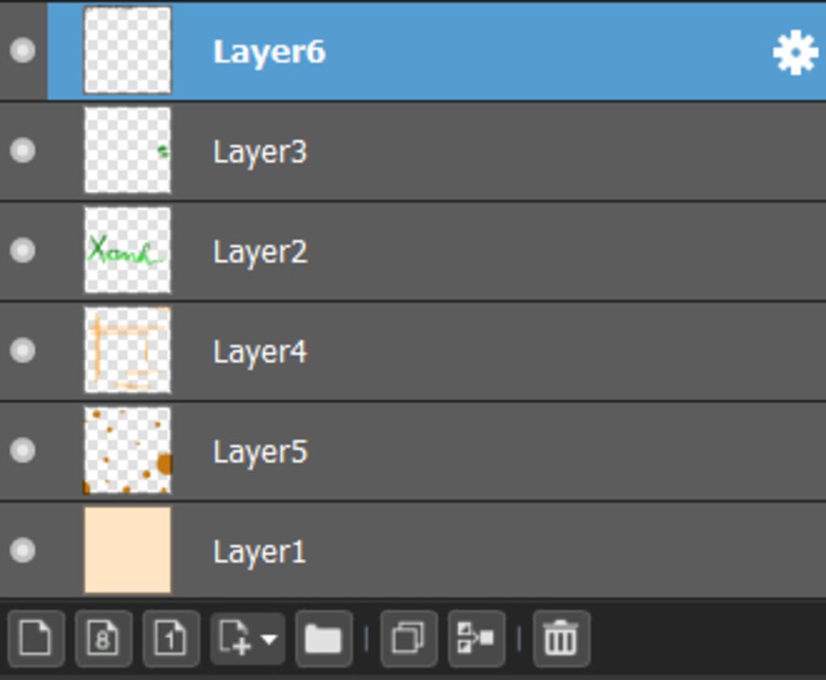Screen dimensions: 826x680
Task: Delete the selected layer
Action: 561,638
